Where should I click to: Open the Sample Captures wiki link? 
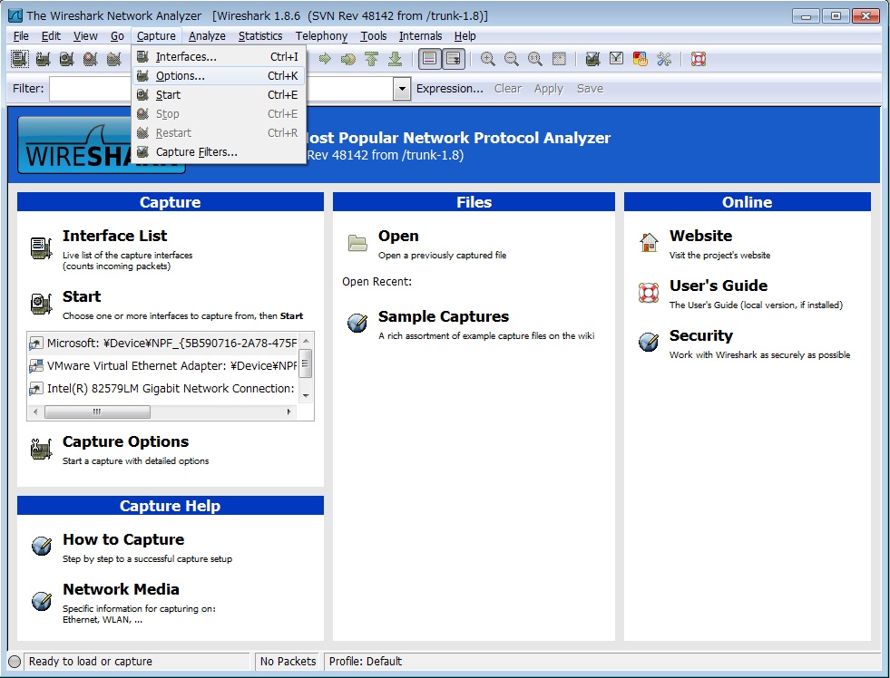[444, 317]
